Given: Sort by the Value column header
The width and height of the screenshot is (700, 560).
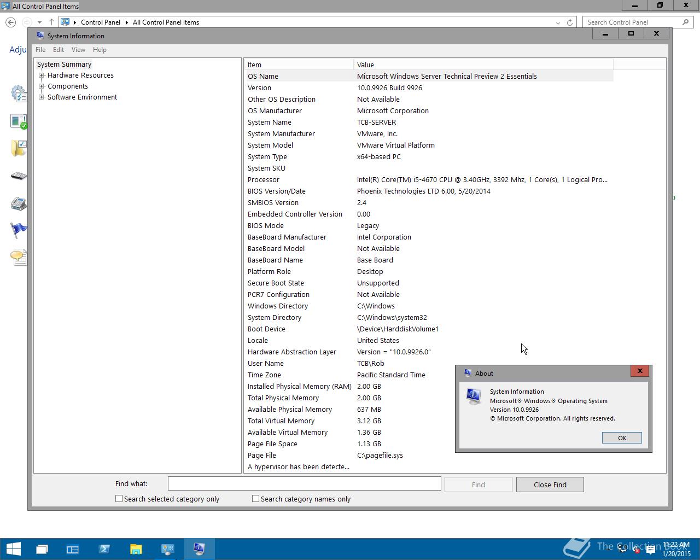Looking at the screenshot, I should 483,65.
